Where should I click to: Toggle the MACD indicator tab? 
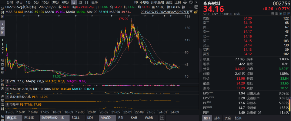point(106,118)
